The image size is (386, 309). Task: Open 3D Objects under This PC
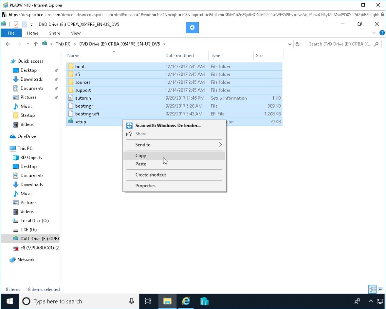click(x=31, y=157)
